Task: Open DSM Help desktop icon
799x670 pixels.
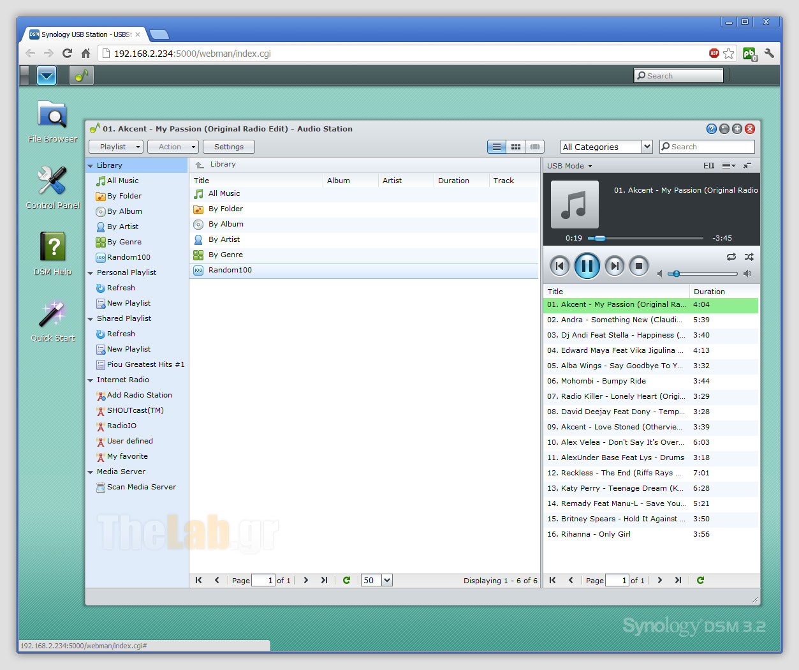Action: 52,254
